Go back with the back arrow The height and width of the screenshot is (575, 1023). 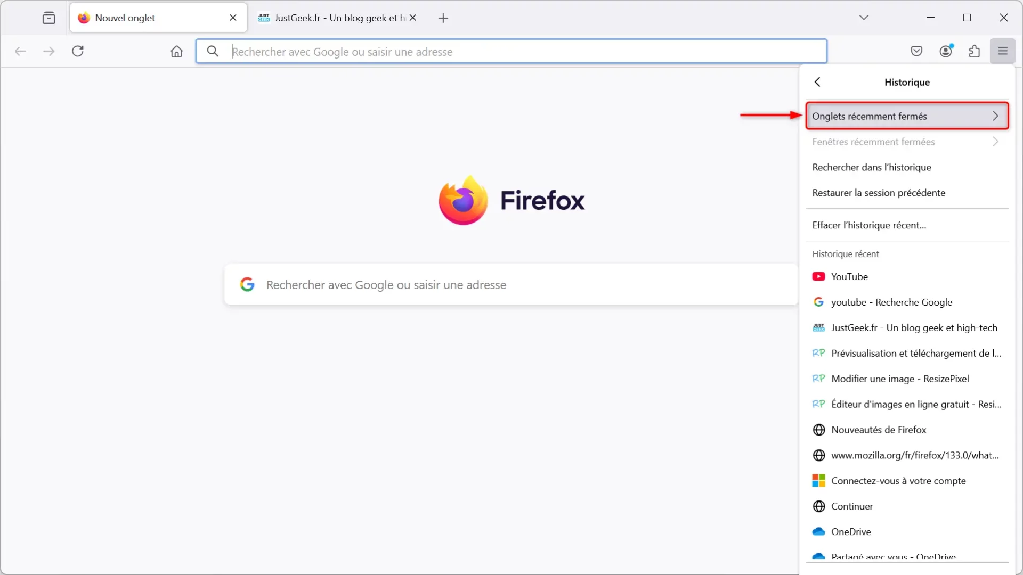(x=20, y=51)
